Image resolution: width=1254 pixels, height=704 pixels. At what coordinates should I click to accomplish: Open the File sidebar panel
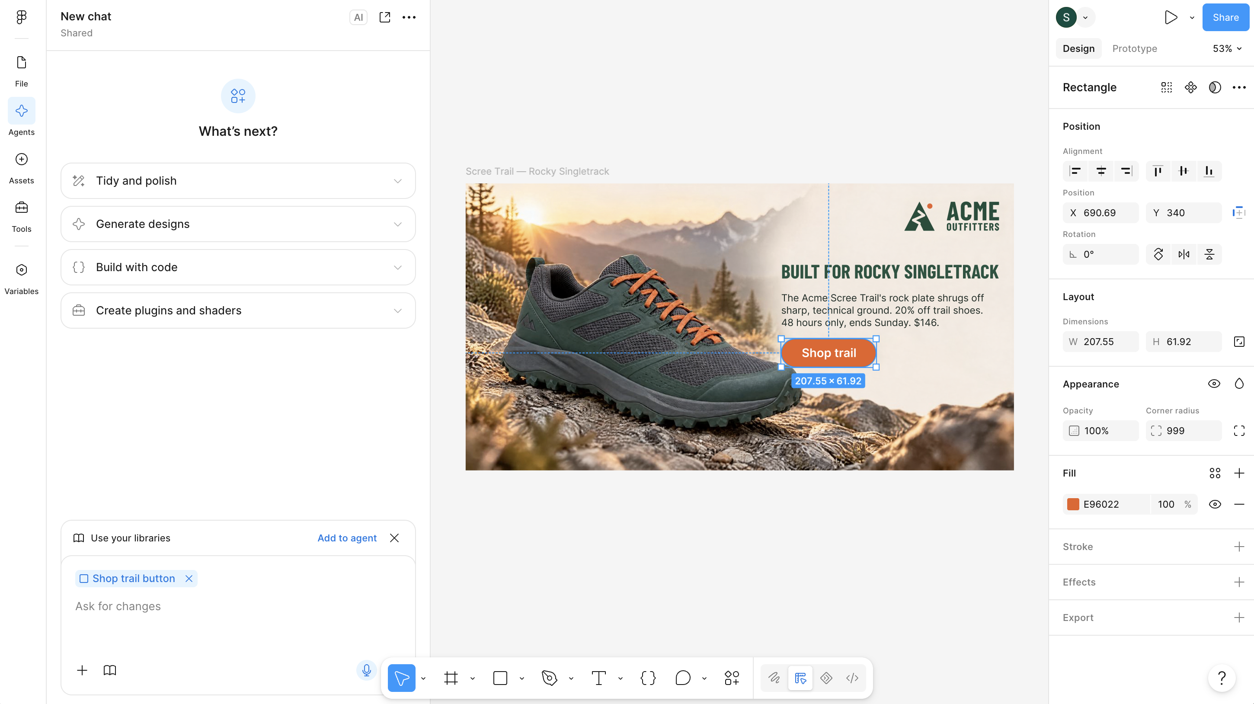click(22, 71)
